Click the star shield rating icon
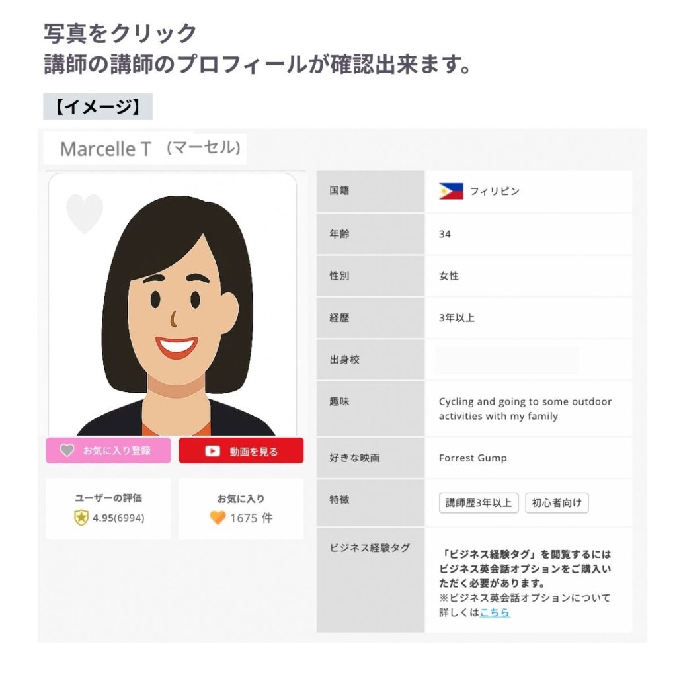 point(81,517)
